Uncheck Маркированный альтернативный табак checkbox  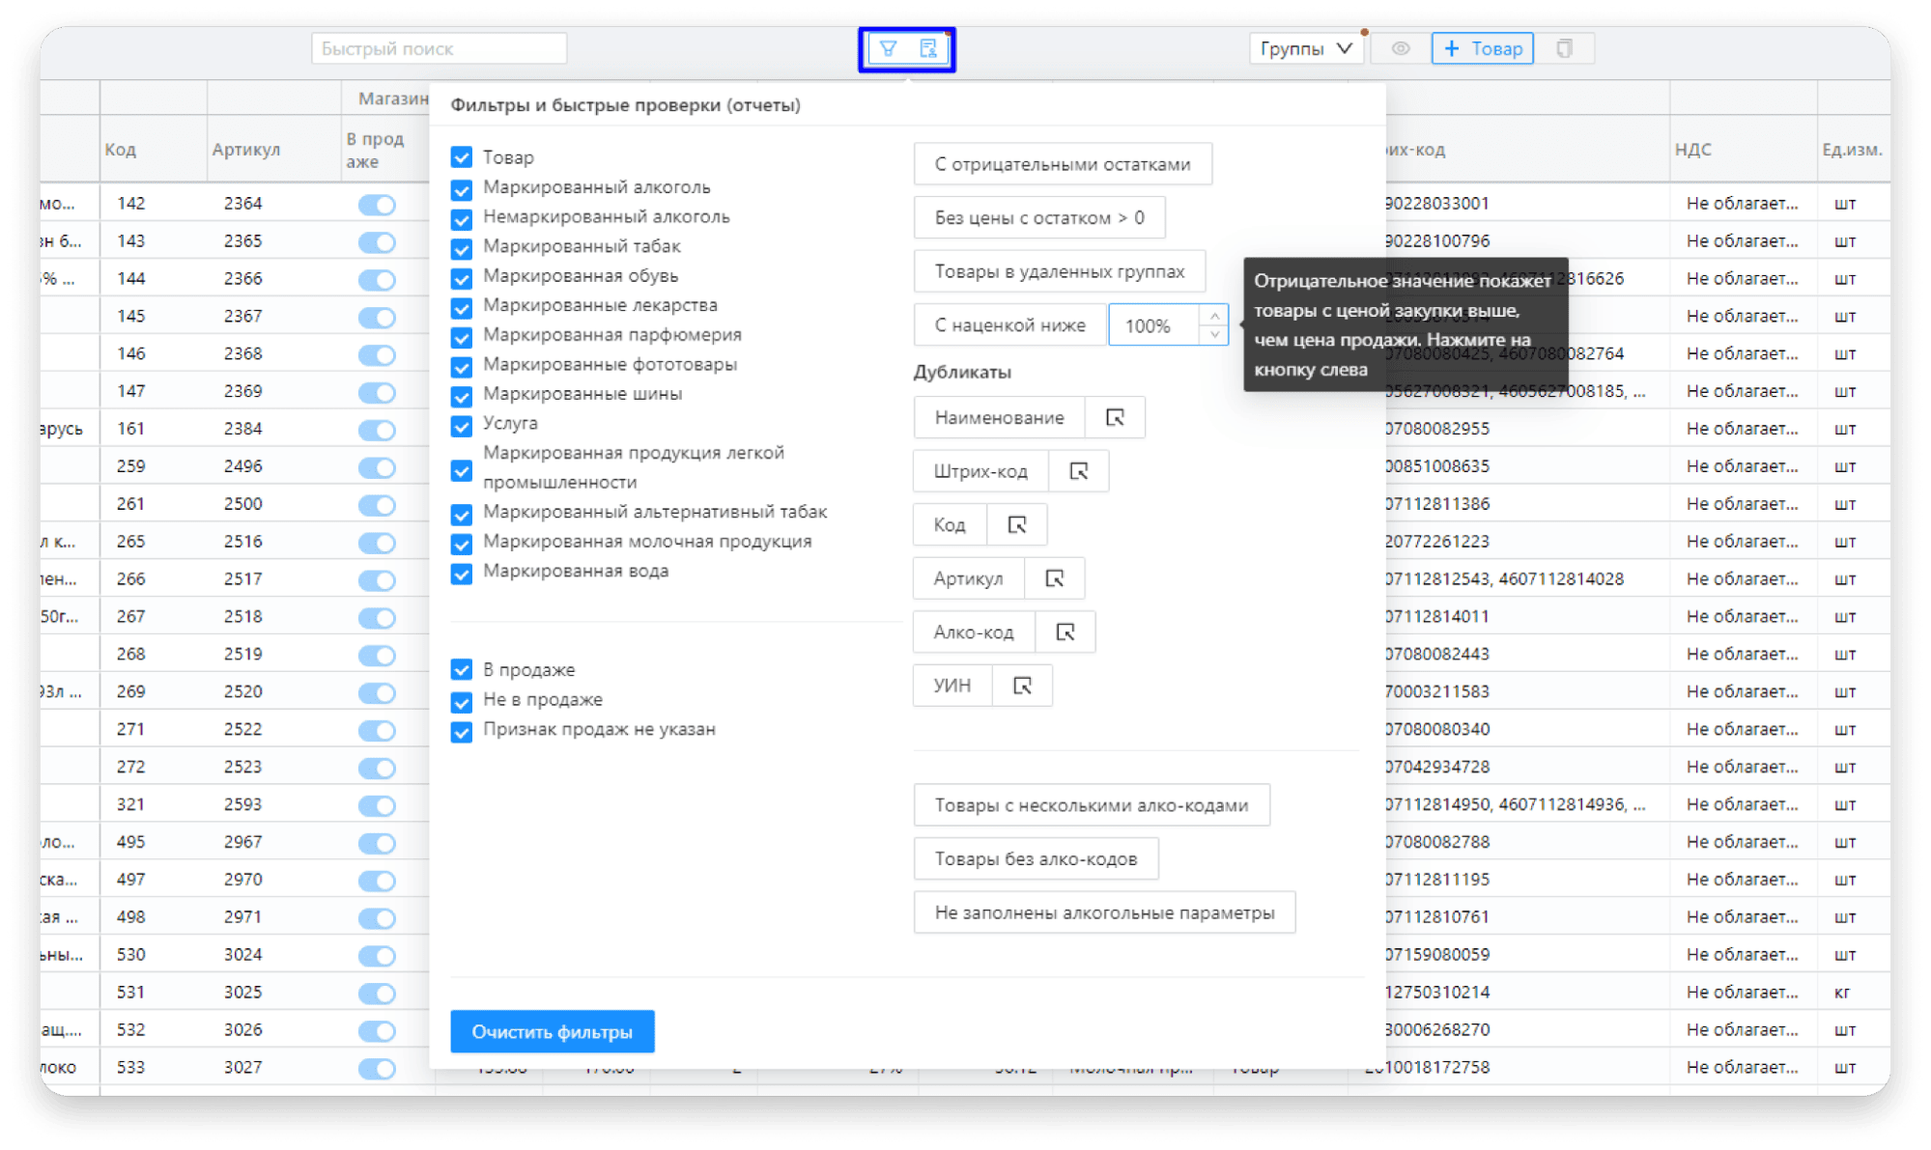462,514
